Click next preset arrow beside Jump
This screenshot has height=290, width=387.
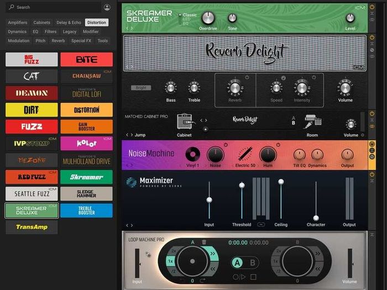point(132,135)
